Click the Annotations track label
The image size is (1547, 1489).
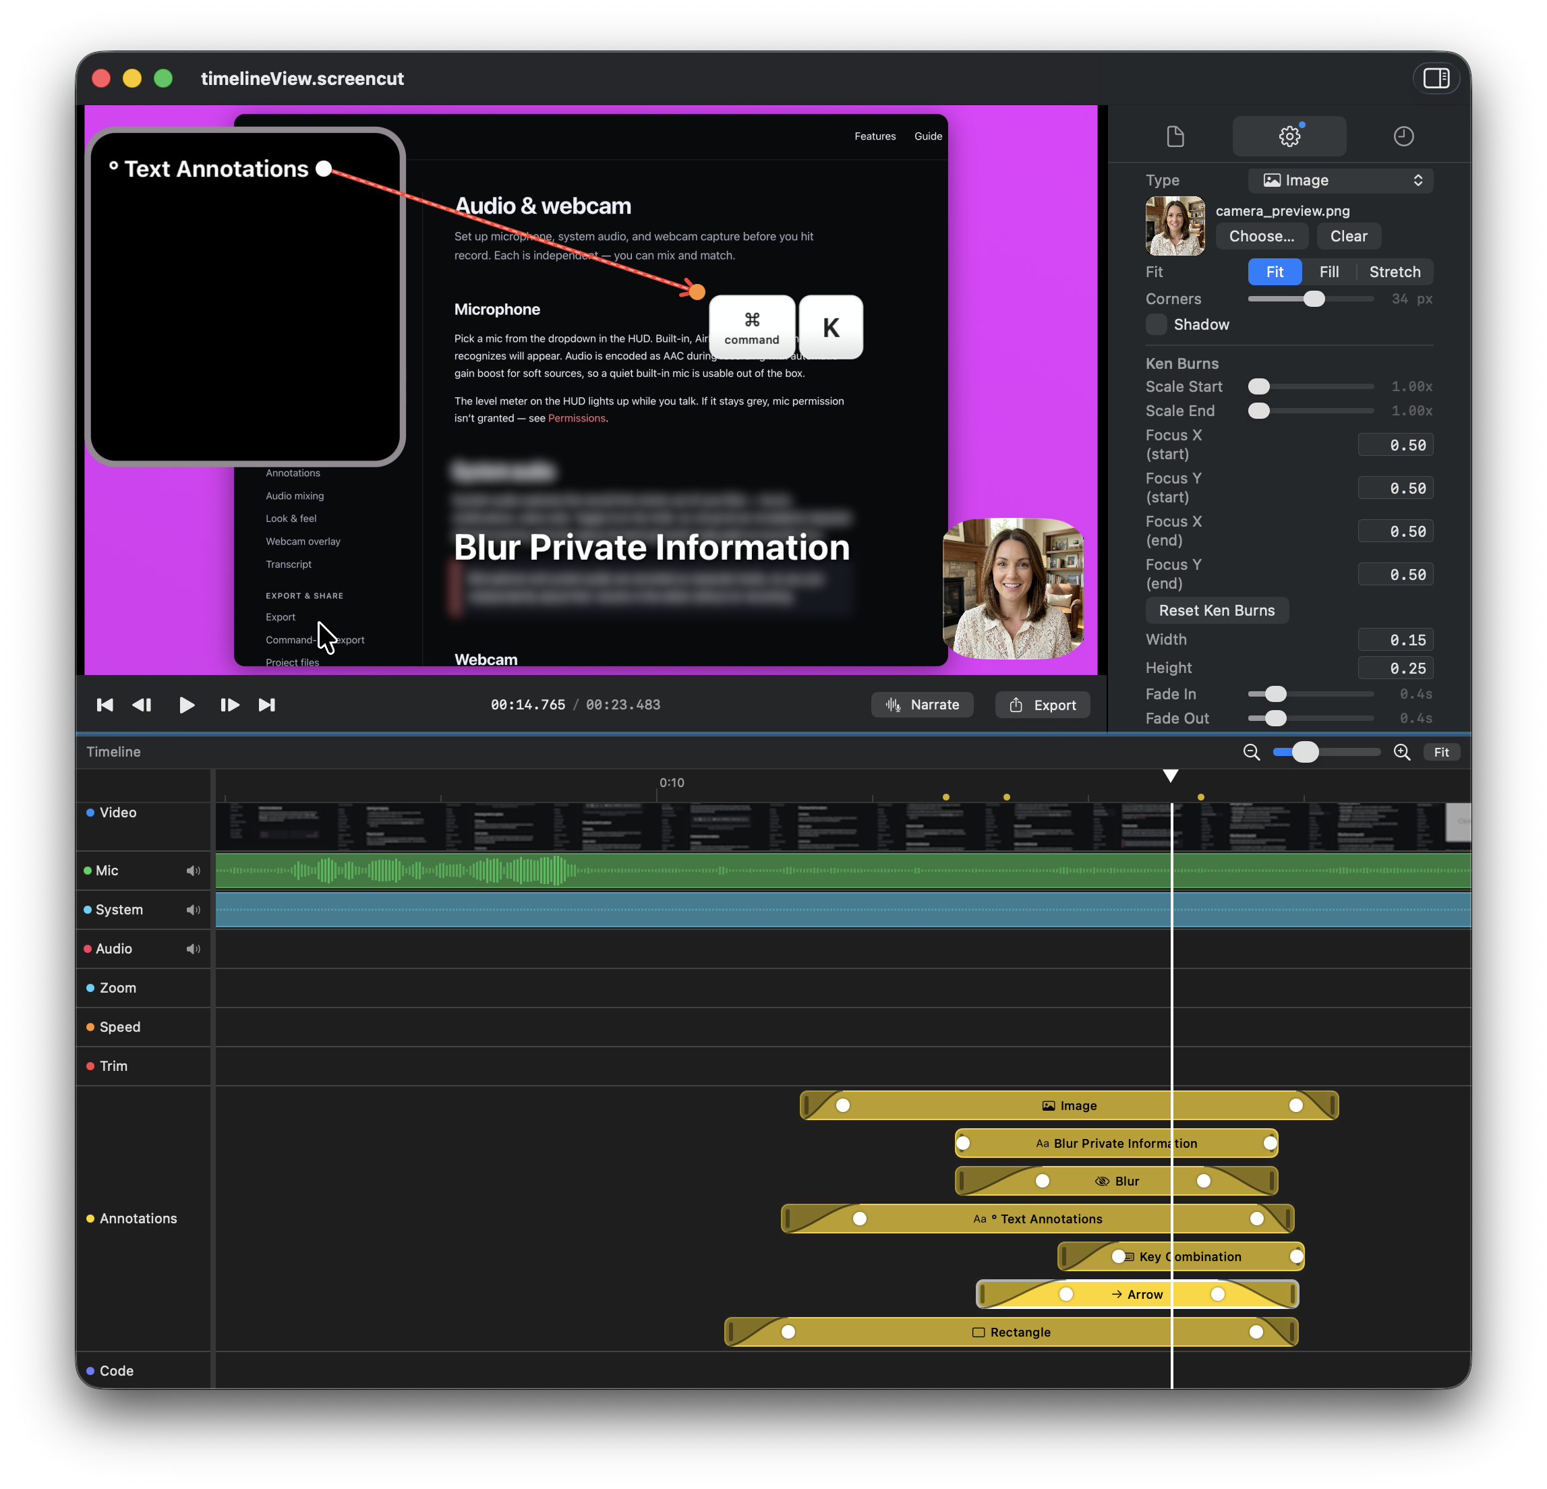[x=138, y=1219]
